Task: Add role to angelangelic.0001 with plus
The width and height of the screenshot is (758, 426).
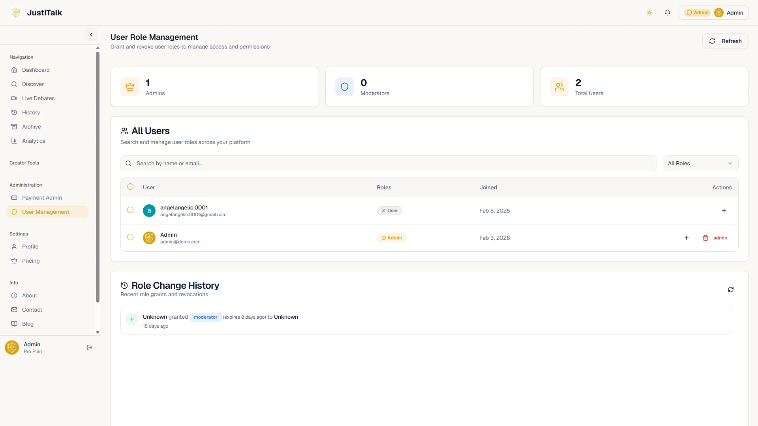Action: click(724, 211)
